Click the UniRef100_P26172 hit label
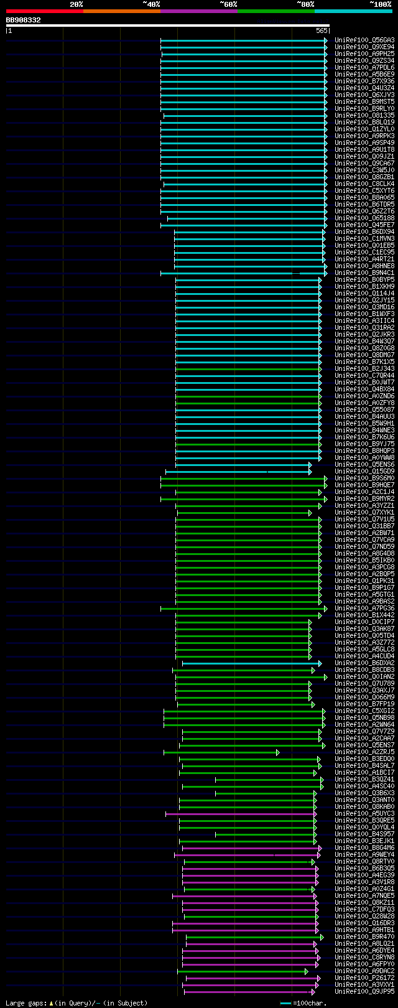This screenshot has height=1008, width=398. pyautogui.click(x=364, y=978)
